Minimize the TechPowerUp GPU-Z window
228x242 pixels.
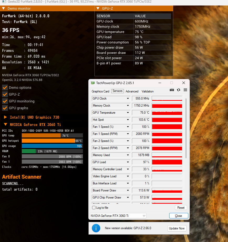click(x=160, y=83)
